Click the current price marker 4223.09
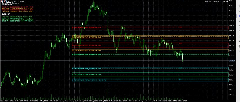The image size is (240, 102). tap(232, 61)
